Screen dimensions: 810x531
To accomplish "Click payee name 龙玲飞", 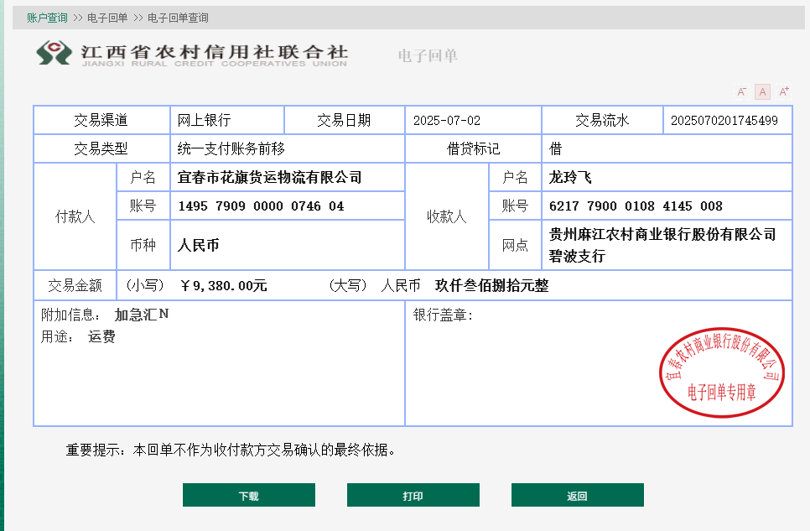I will coord(570,177).
